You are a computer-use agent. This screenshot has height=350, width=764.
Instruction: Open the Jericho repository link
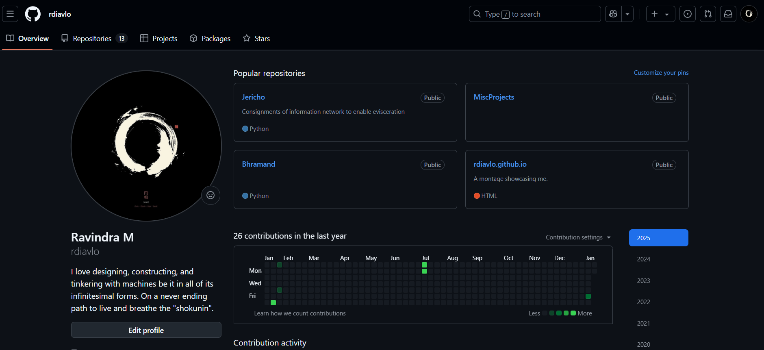coord(253,97)
